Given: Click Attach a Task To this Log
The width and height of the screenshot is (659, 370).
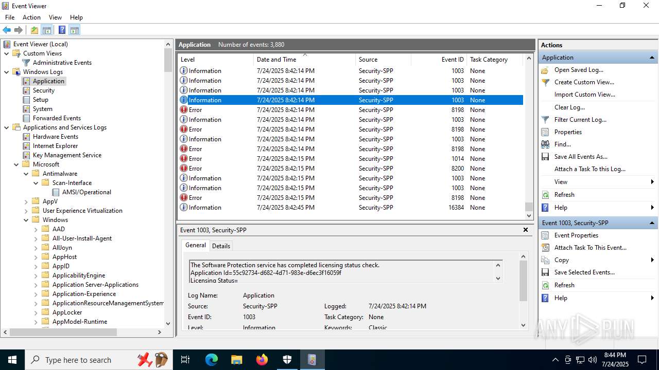Looking at the screenshot, I should [590, 169].
